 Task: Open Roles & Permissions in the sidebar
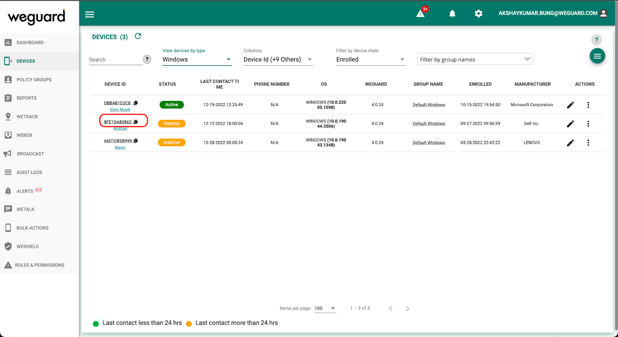point(39,265)
